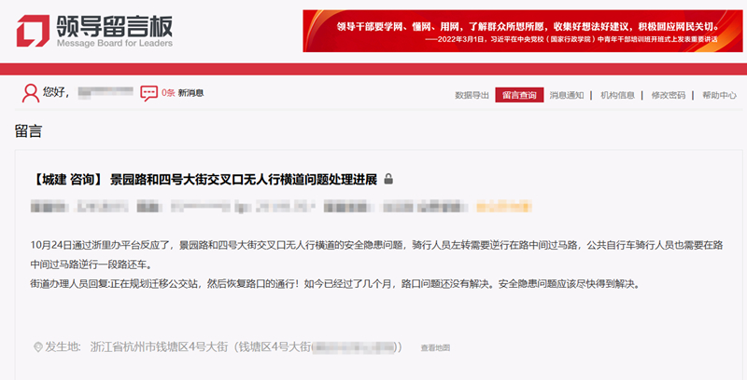Click the yellow blurred status label under title

[x=502, y=204]
